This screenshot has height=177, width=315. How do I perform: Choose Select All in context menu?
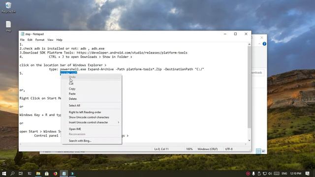click(x=92, y=105)
